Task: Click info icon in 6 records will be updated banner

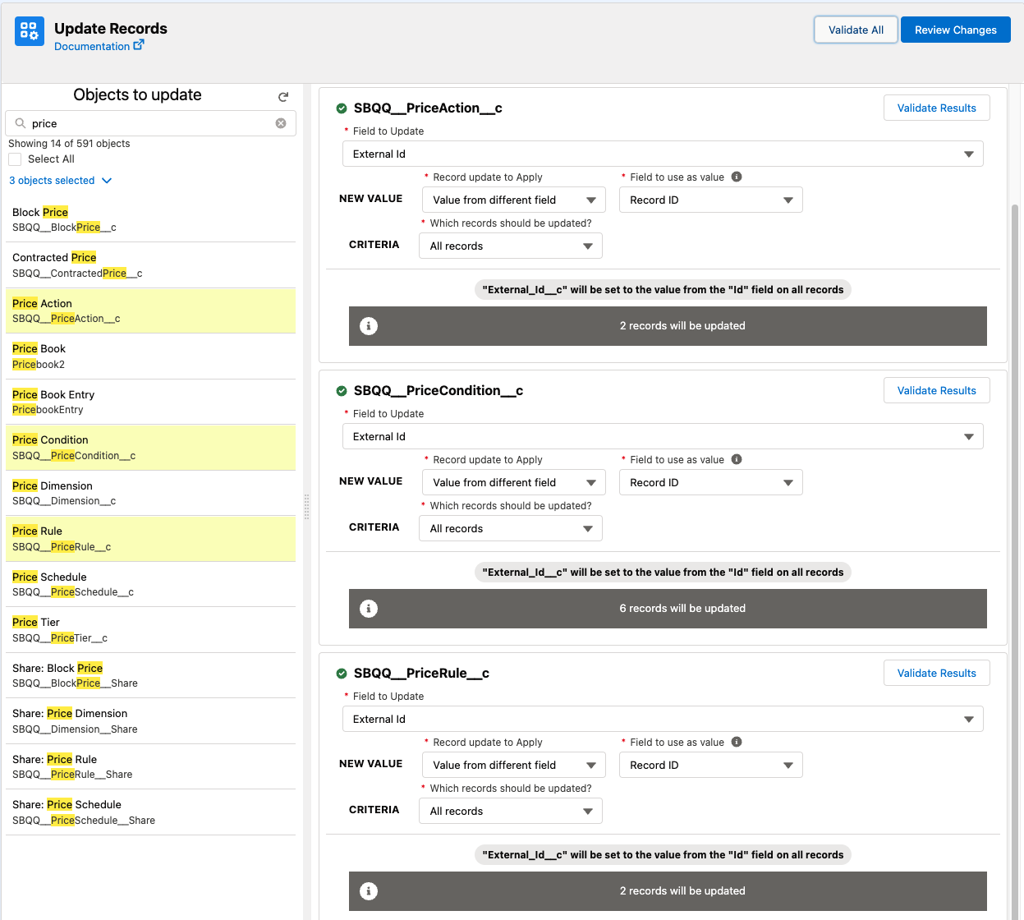Action: [369, 609]
